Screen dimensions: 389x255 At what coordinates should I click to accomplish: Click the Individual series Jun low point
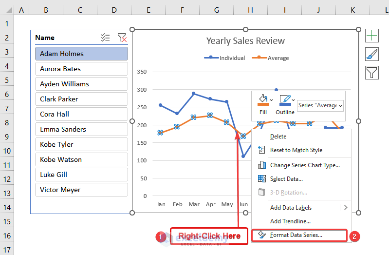pyautogui.click(x=243, y=156)
